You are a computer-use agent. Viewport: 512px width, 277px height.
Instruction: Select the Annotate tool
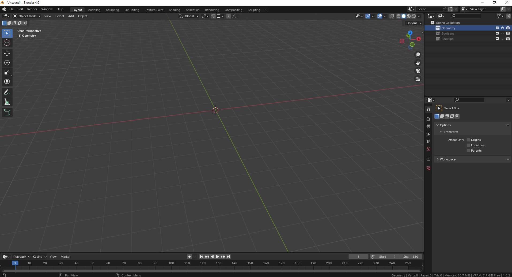coord(7,92)
